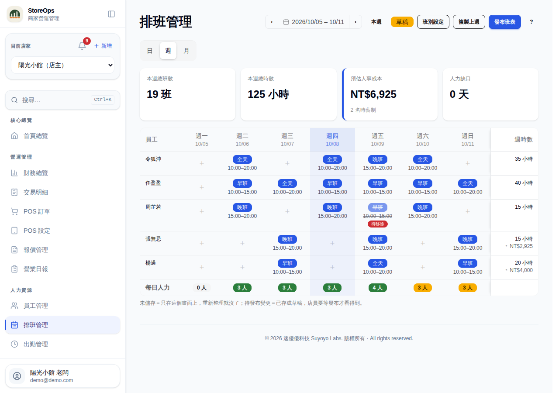The height and width of the screenshot is (393, 559).
Task: Click 複製上週 button
Action: coord(469,22)
